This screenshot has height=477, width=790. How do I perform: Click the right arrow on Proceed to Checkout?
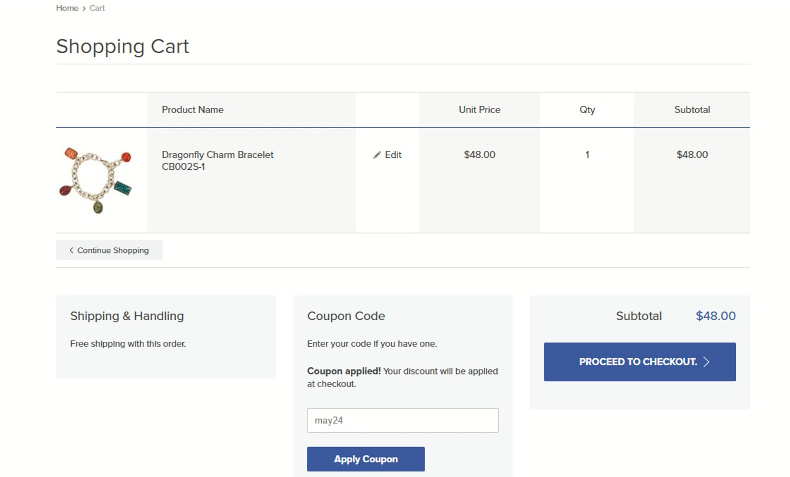707,362
